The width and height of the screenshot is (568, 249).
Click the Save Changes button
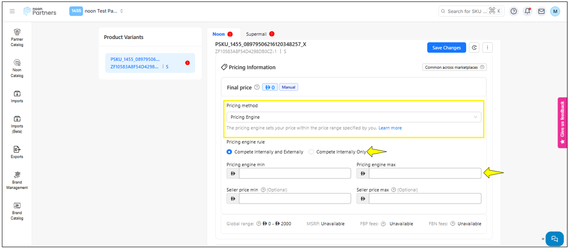coord(446,48)
